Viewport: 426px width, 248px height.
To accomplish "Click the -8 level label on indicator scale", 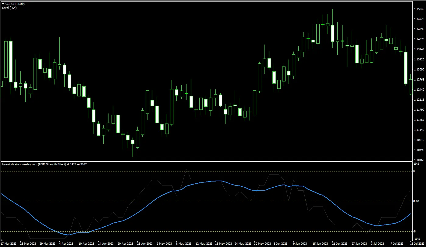I will pyautogui.click(x=415, y=232).
